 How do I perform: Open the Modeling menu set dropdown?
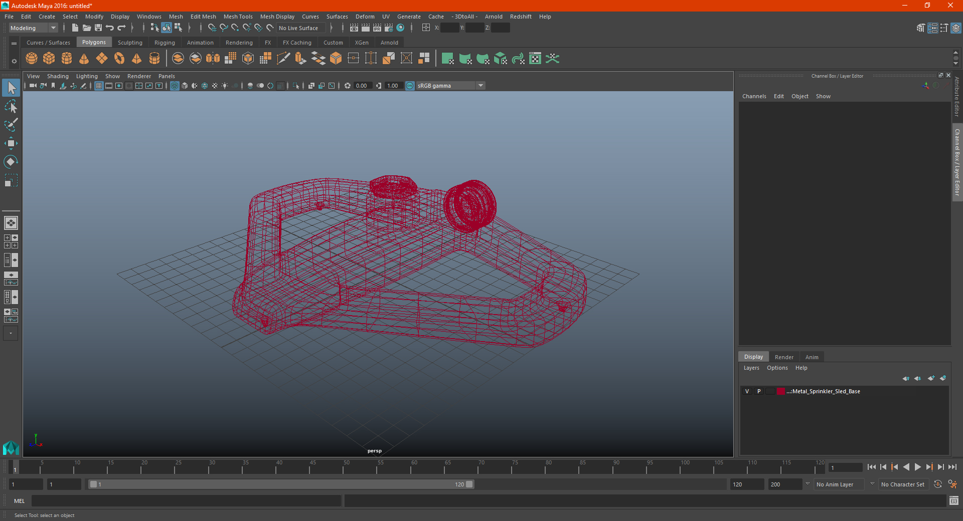point(34,28)
